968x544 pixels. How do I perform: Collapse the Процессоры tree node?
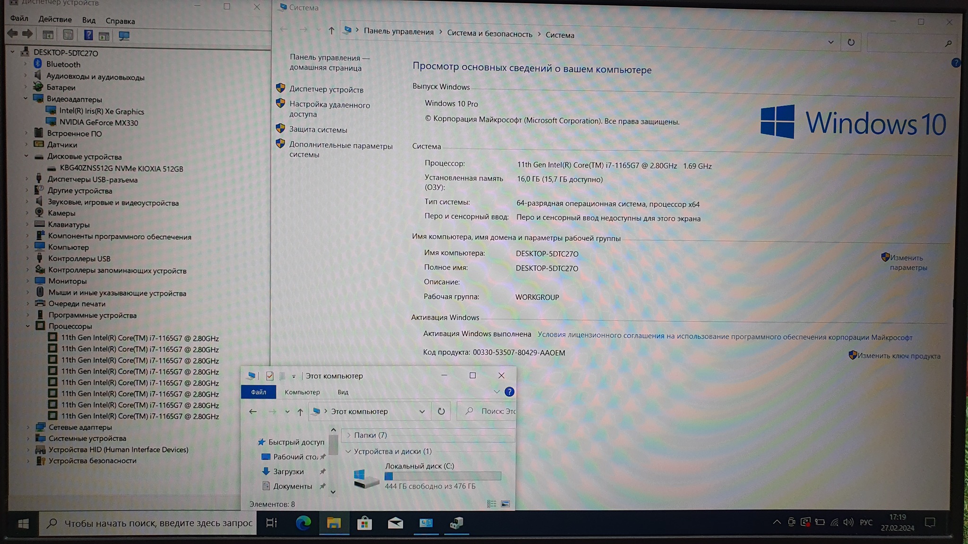pos(27,326)
